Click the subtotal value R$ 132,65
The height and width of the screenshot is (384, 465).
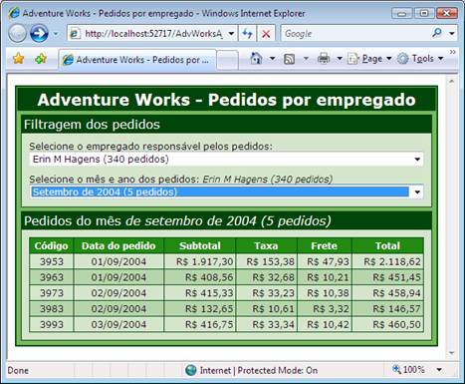[x=209, y=309]
